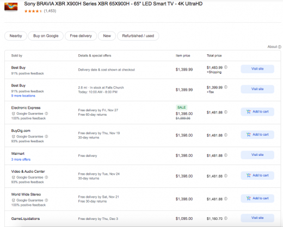The image size is (283, 227).
Task: Visit site for Walmart offer
Action: click(x=257, y=155)
